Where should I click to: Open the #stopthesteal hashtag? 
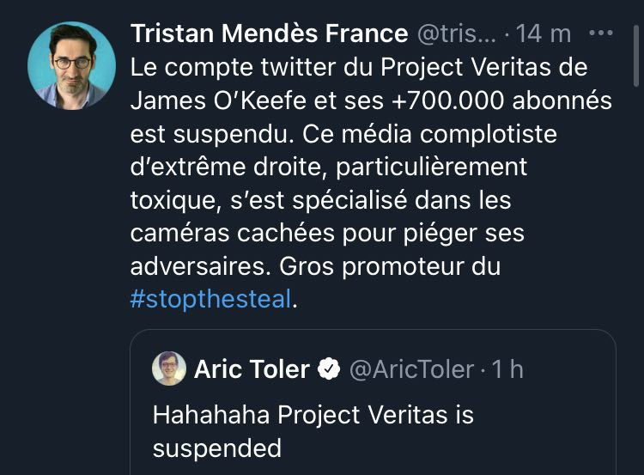[211, 300]
